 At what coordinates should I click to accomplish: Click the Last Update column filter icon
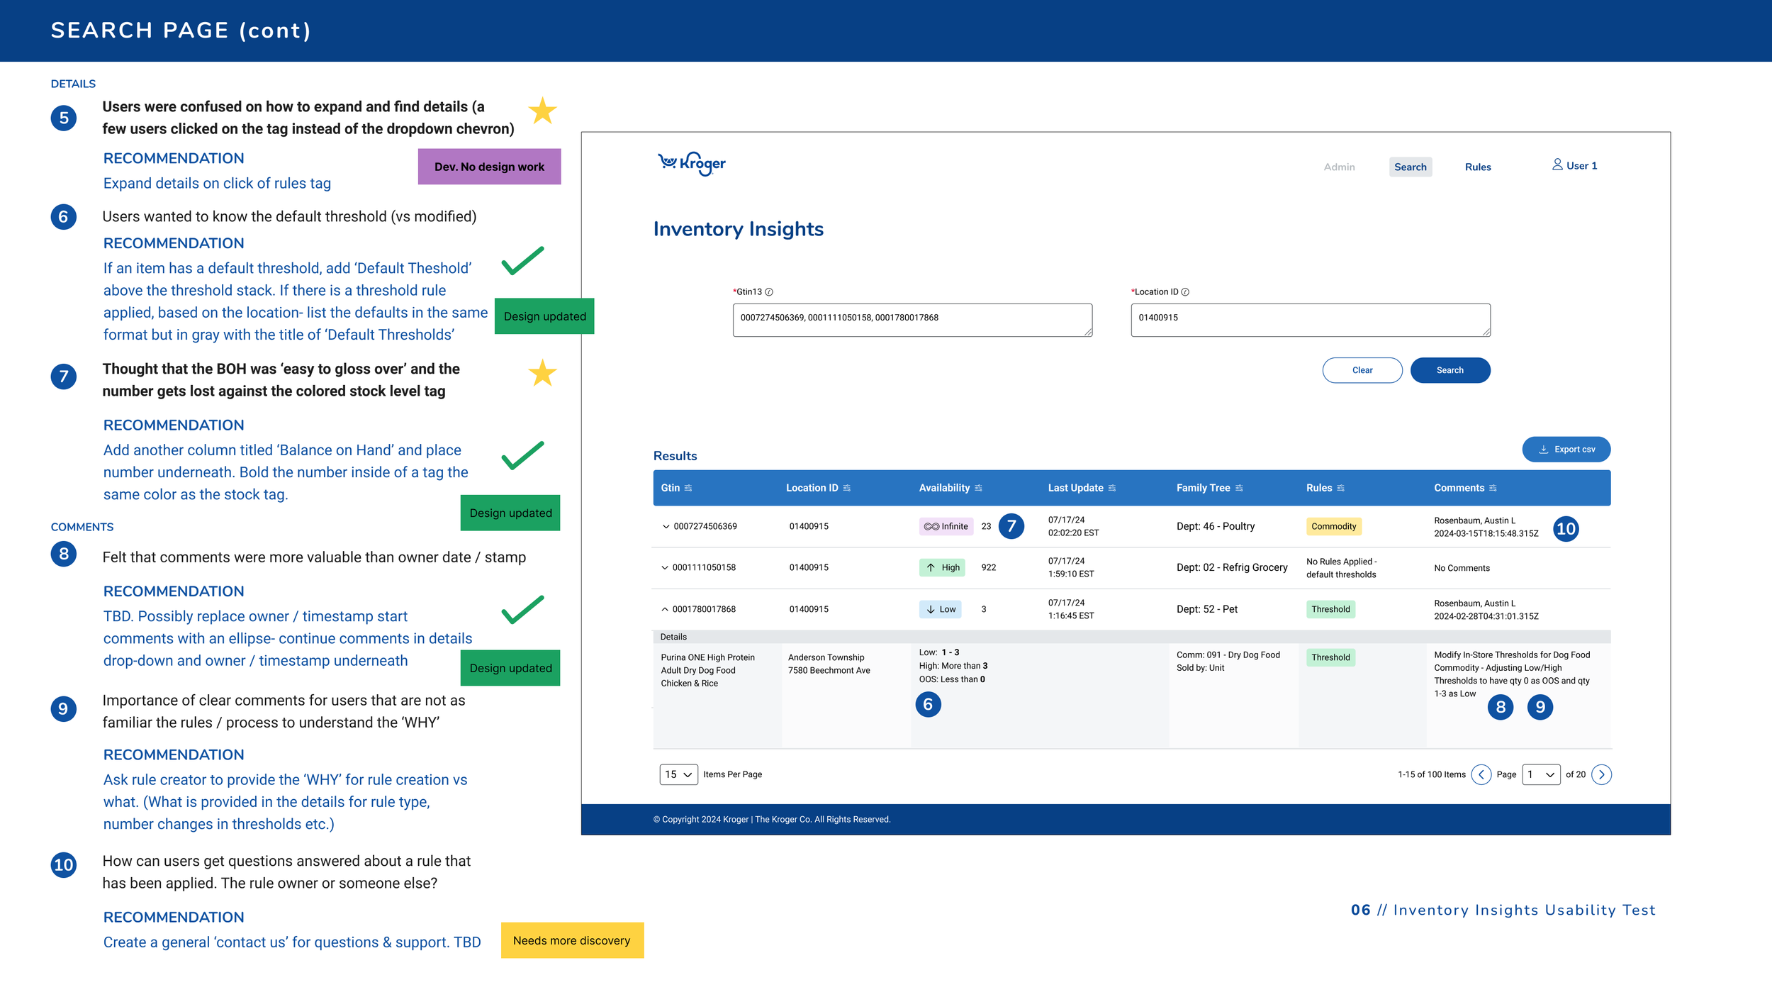point(1112,489)
